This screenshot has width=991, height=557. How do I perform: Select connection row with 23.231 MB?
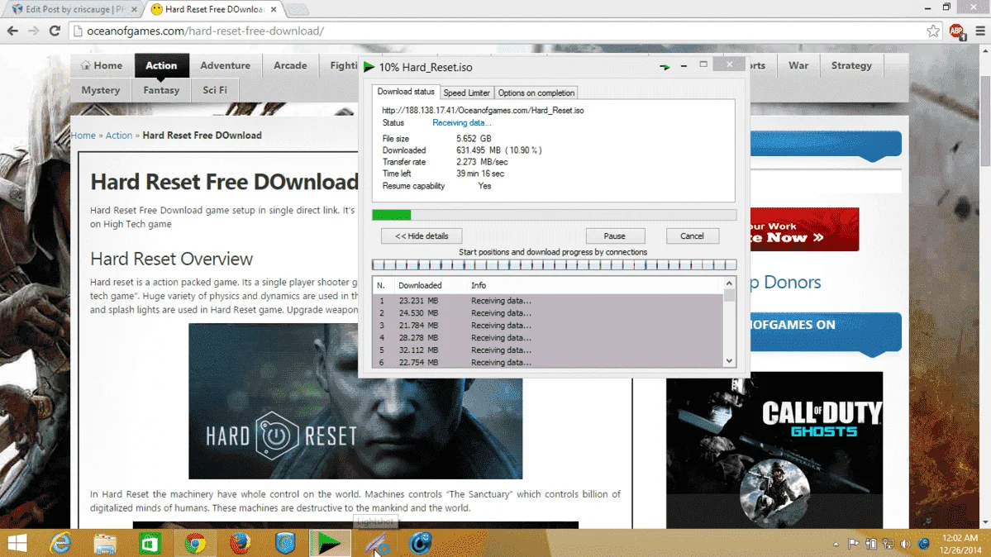coord(547,301)
